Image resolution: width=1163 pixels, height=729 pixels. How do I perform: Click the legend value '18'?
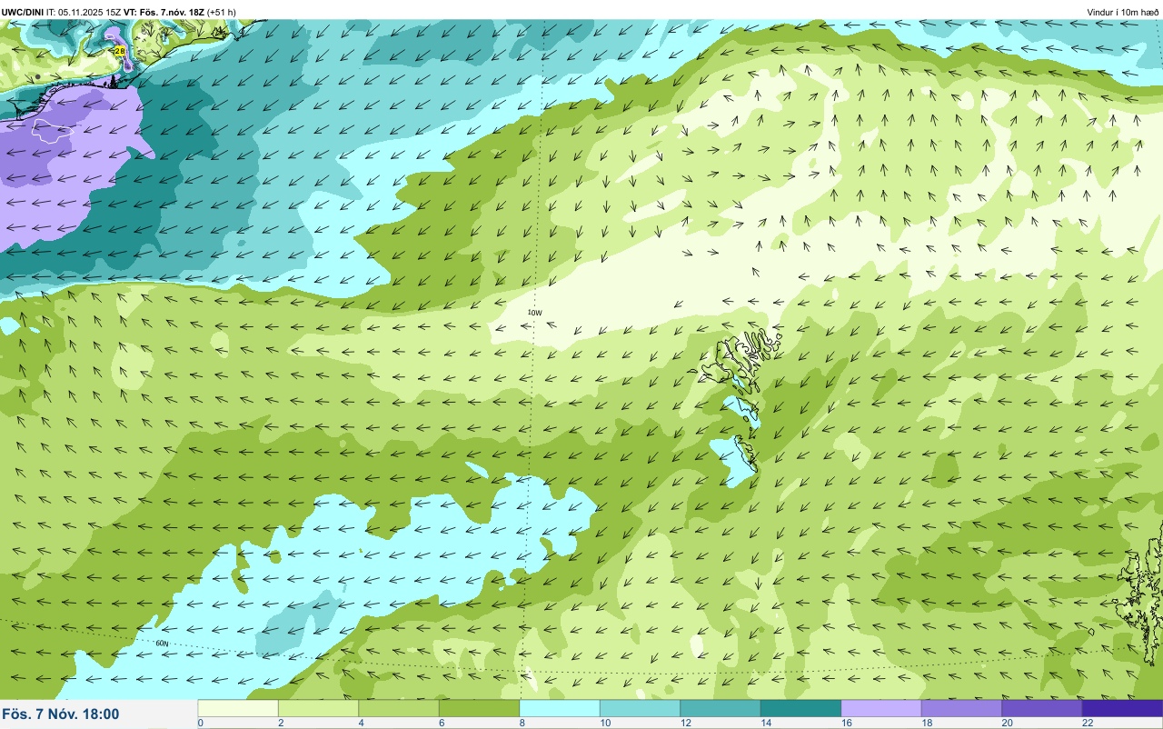926,723
